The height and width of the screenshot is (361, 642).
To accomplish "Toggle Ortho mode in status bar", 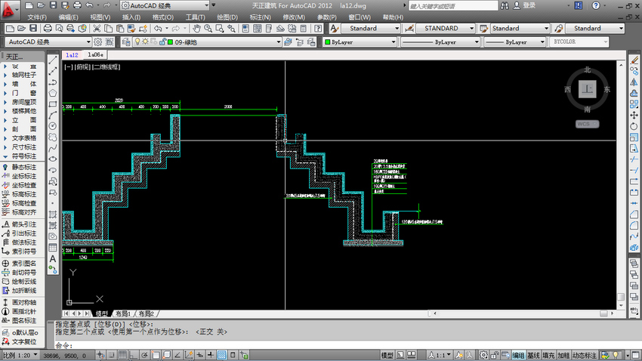I will pos(134,355).
